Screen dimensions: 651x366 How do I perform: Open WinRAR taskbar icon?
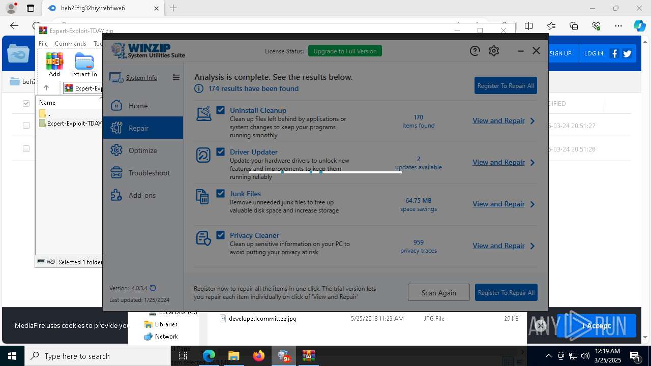point(308,356)
